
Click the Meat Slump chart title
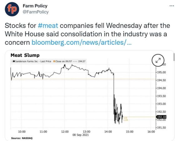pyautogui.click(x=25, y=55)
